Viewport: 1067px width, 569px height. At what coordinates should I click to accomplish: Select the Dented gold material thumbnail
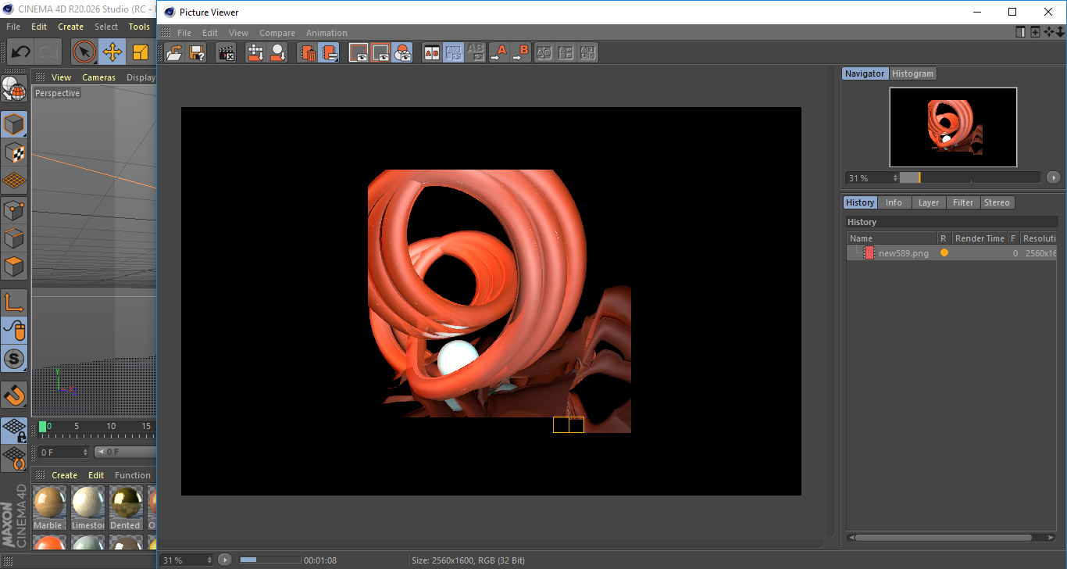(x=125, y=502)
